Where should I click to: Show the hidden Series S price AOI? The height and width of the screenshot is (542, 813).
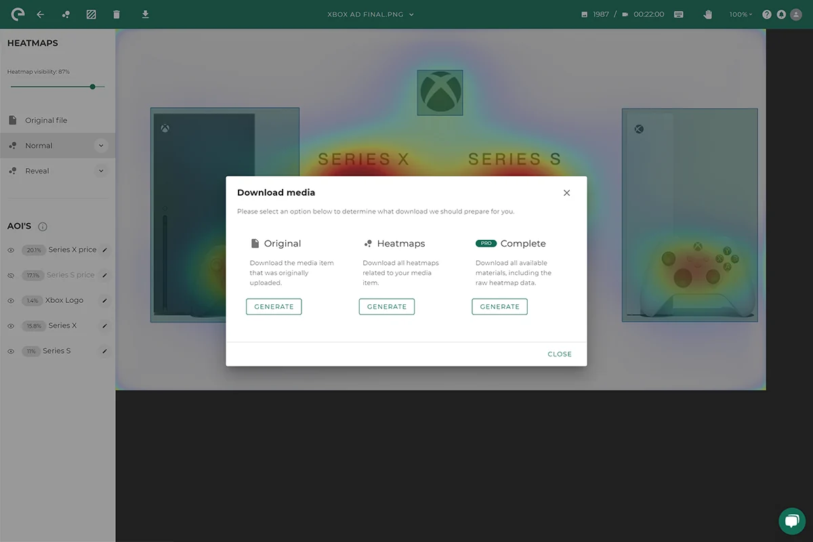[x=11, y=275]
